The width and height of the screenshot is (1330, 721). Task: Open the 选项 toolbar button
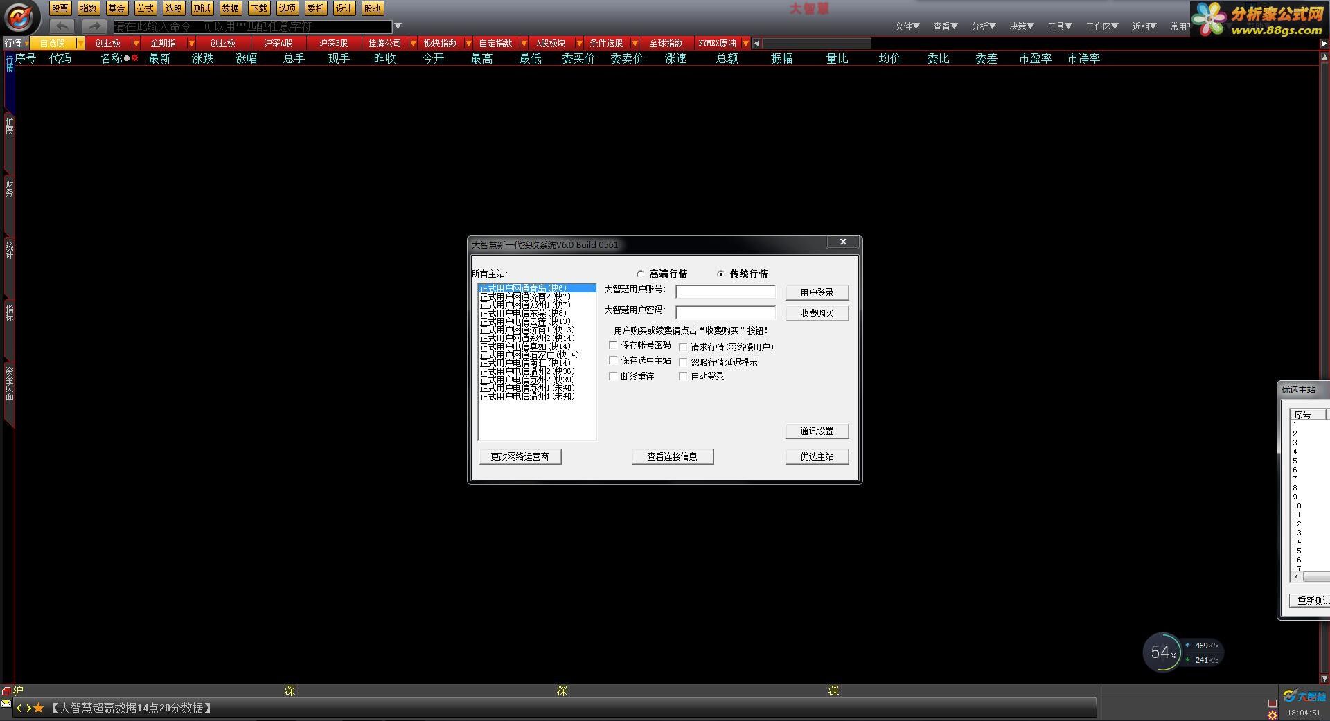pyautogui.click(x=287, y=8)
